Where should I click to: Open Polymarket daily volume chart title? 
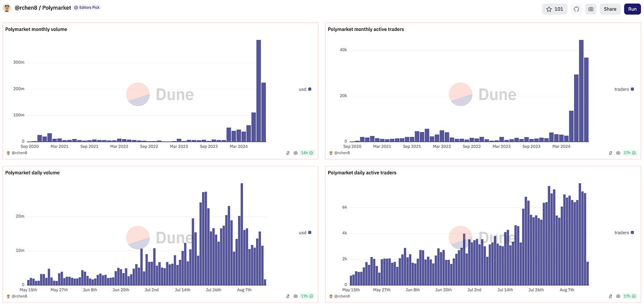click(32, 173)
